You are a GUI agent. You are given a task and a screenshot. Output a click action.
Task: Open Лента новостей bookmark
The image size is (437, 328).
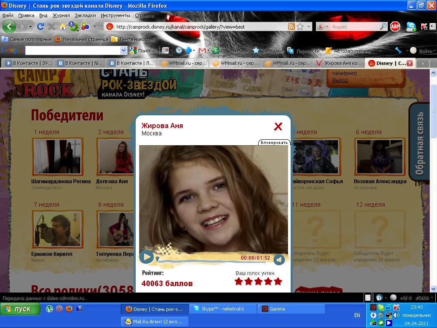pos(133,39)
